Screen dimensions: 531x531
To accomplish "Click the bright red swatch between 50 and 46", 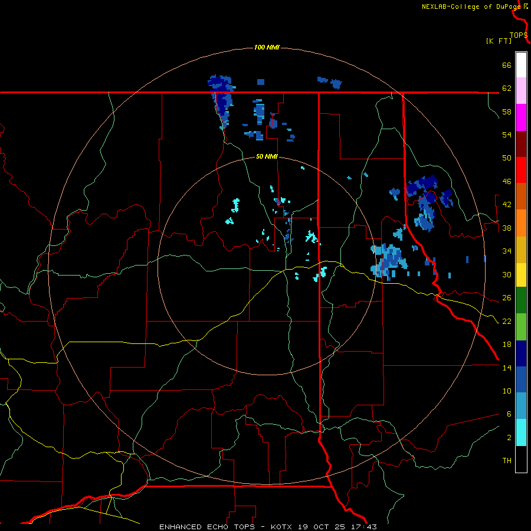I will point(521,170).
